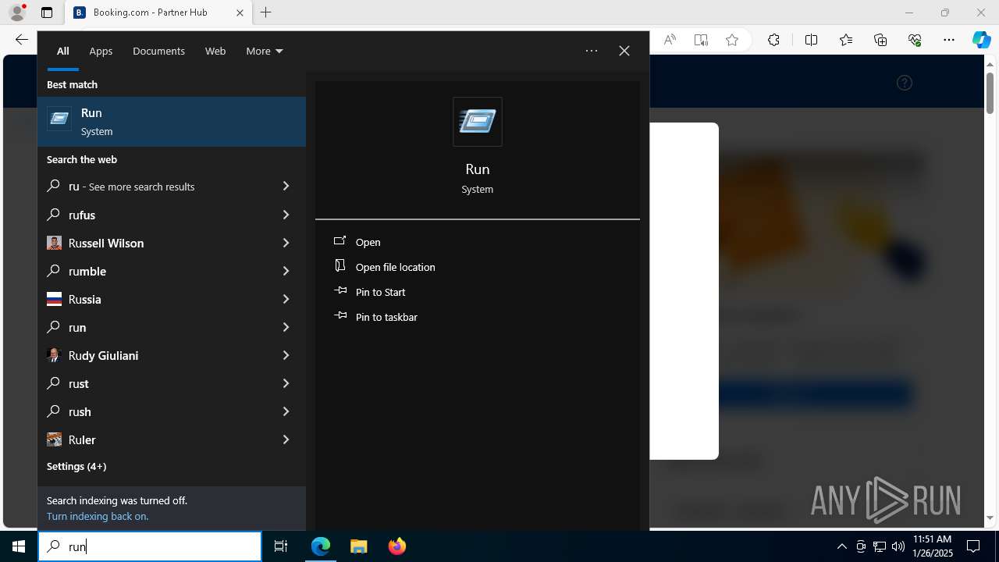Open Immersive Reader in Edge
999x562 pixels.
pos(701,40)
